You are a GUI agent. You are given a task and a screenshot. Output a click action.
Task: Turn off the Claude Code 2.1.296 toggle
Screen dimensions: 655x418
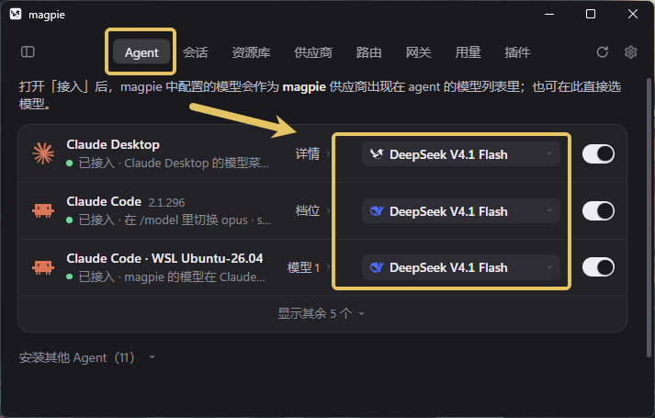click(598, 211)
